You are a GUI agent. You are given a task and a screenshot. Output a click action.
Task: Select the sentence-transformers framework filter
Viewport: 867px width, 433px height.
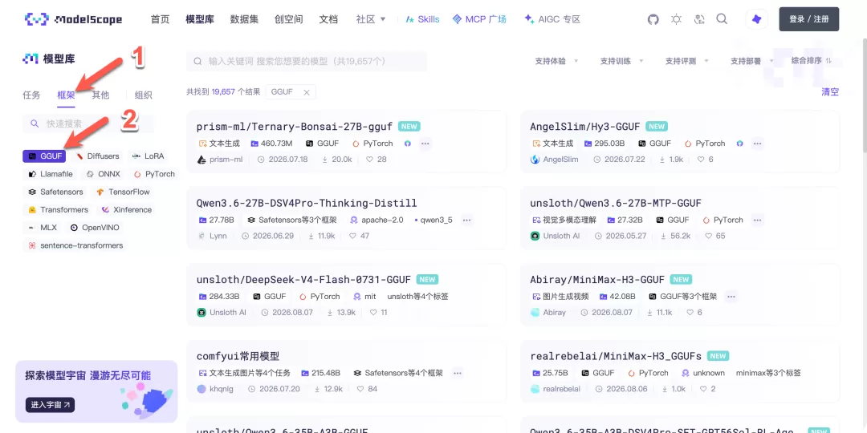(75, 245)
